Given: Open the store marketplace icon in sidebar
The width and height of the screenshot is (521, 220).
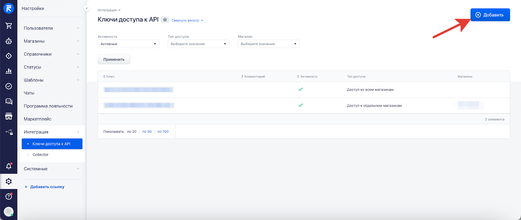Looking at the screenshot, I should pyautogui.click(x=9, y=116).
